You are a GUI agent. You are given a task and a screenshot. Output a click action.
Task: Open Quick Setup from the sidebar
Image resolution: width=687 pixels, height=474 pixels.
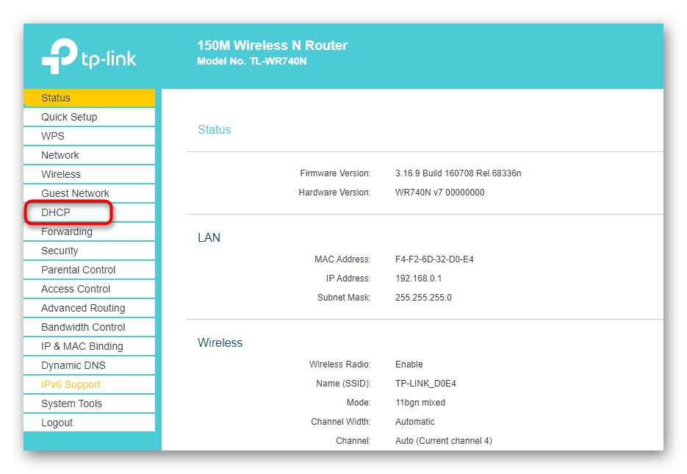pos(70,116)
